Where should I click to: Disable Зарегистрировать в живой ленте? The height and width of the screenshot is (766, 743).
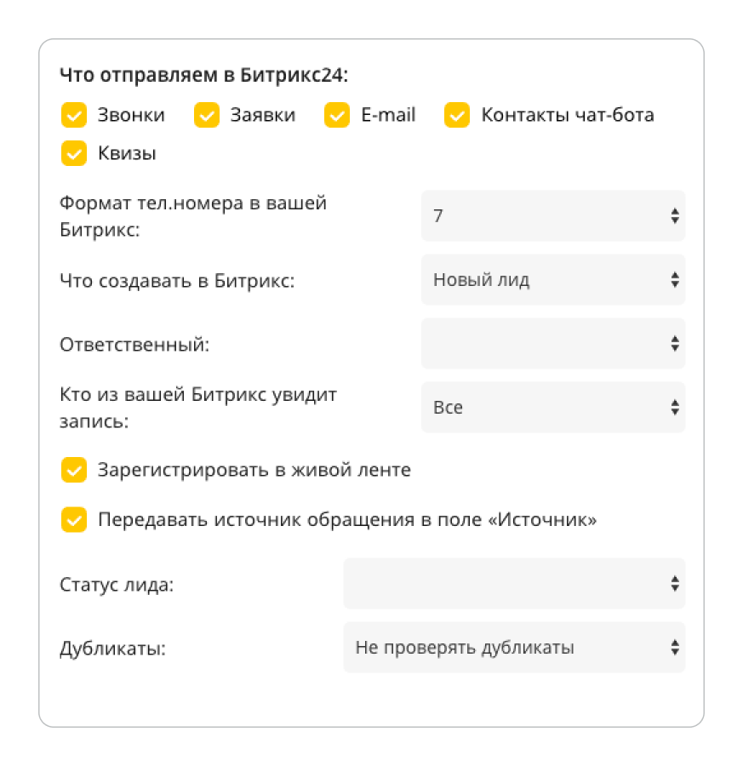(74, 470)
